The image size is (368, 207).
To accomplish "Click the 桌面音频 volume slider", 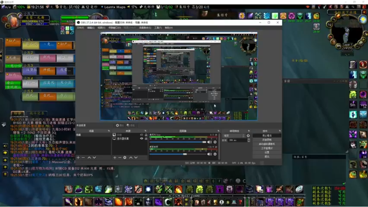I will (x=178, y=154).
